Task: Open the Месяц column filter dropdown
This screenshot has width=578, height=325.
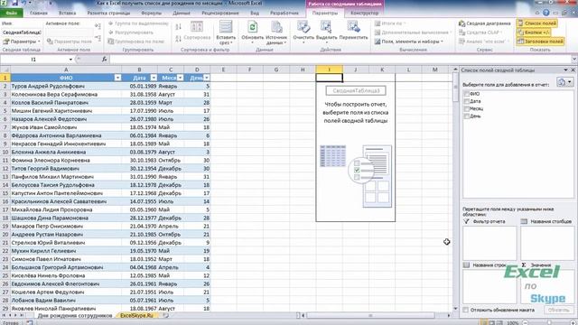Action: coord(181,78)
